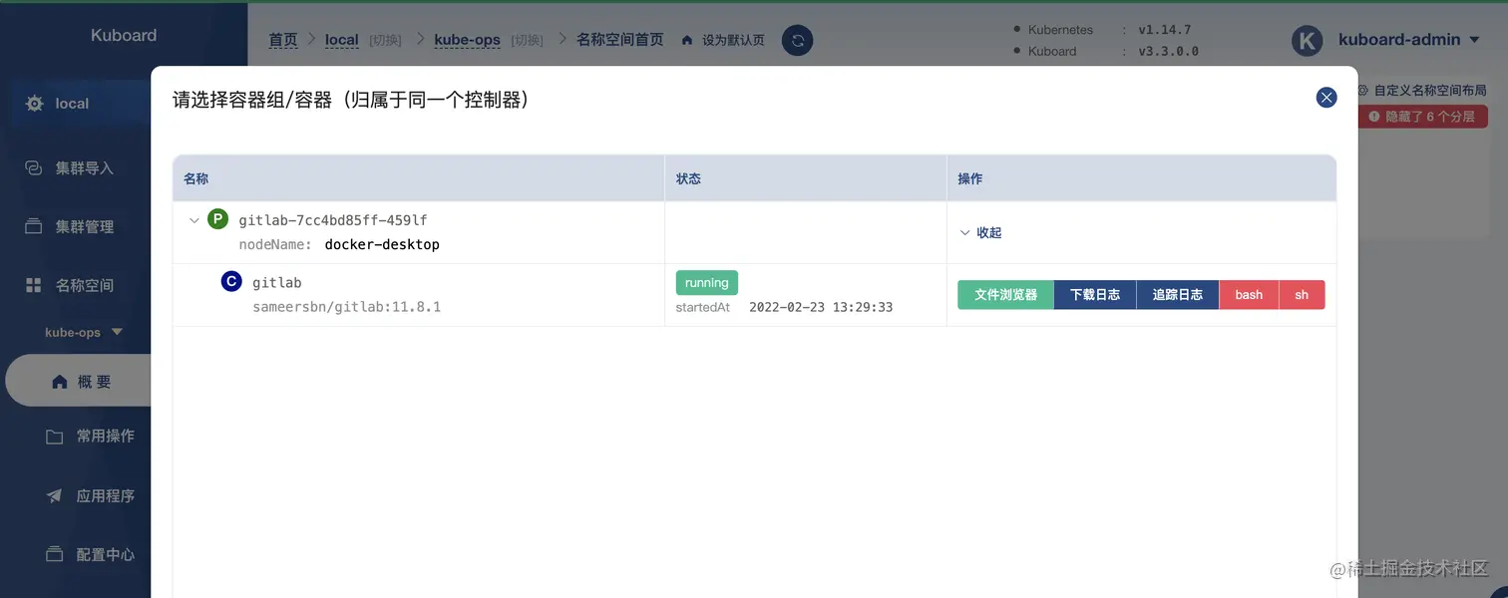Image resolution: width=1508 pixels, height=598 pixels.
Task: Click the round refresh icon button
Action: [x=797, y=40]
